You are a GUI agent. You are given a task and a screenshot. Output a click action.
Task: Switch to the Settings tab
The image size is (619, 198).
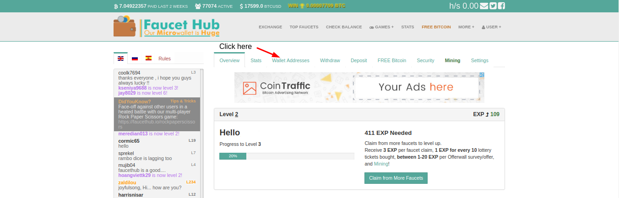point(480,60)
